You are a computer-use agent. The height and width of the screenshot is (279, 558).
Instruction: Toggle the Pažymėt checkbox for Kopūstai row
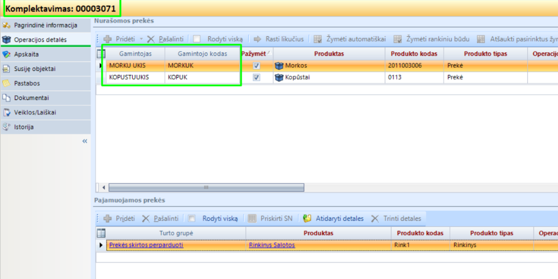(256, 77)
